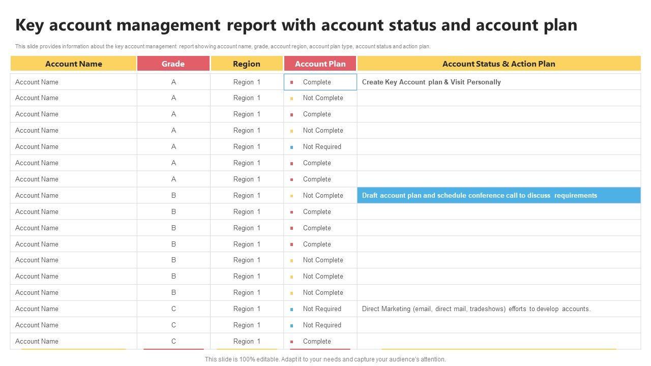Select grade C cell in the last row
Screen dimensions: 651x366
pos(173,341)
